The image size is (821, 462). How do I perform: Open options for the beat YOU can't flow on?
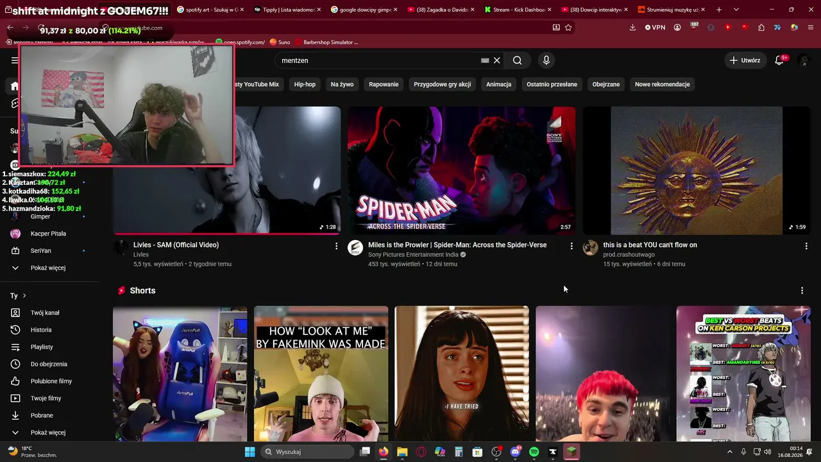[x=806, y=246]
